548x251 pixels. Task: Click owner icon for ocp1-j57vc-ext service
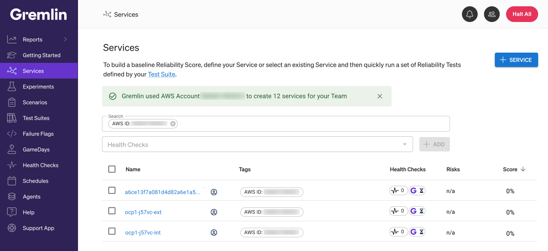[214, 212]
